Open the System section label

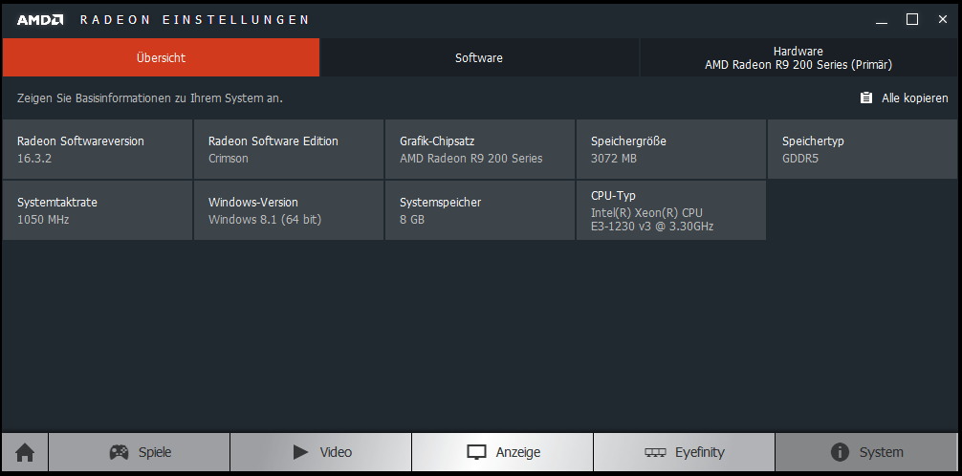pos(881,453)
